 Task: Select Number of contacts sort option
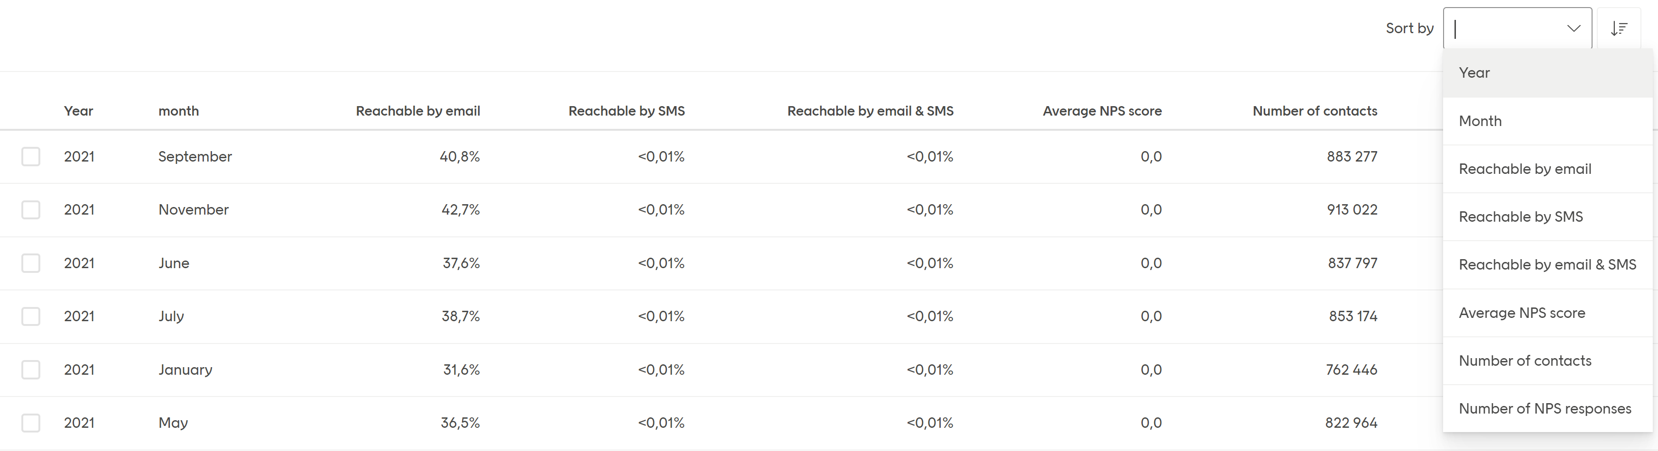pyautogui.click(x=1524, y=361)
